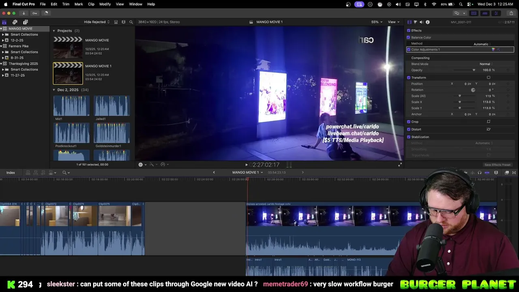
Task: Disable the Balance Color checkbox
Action: [408, 37]
